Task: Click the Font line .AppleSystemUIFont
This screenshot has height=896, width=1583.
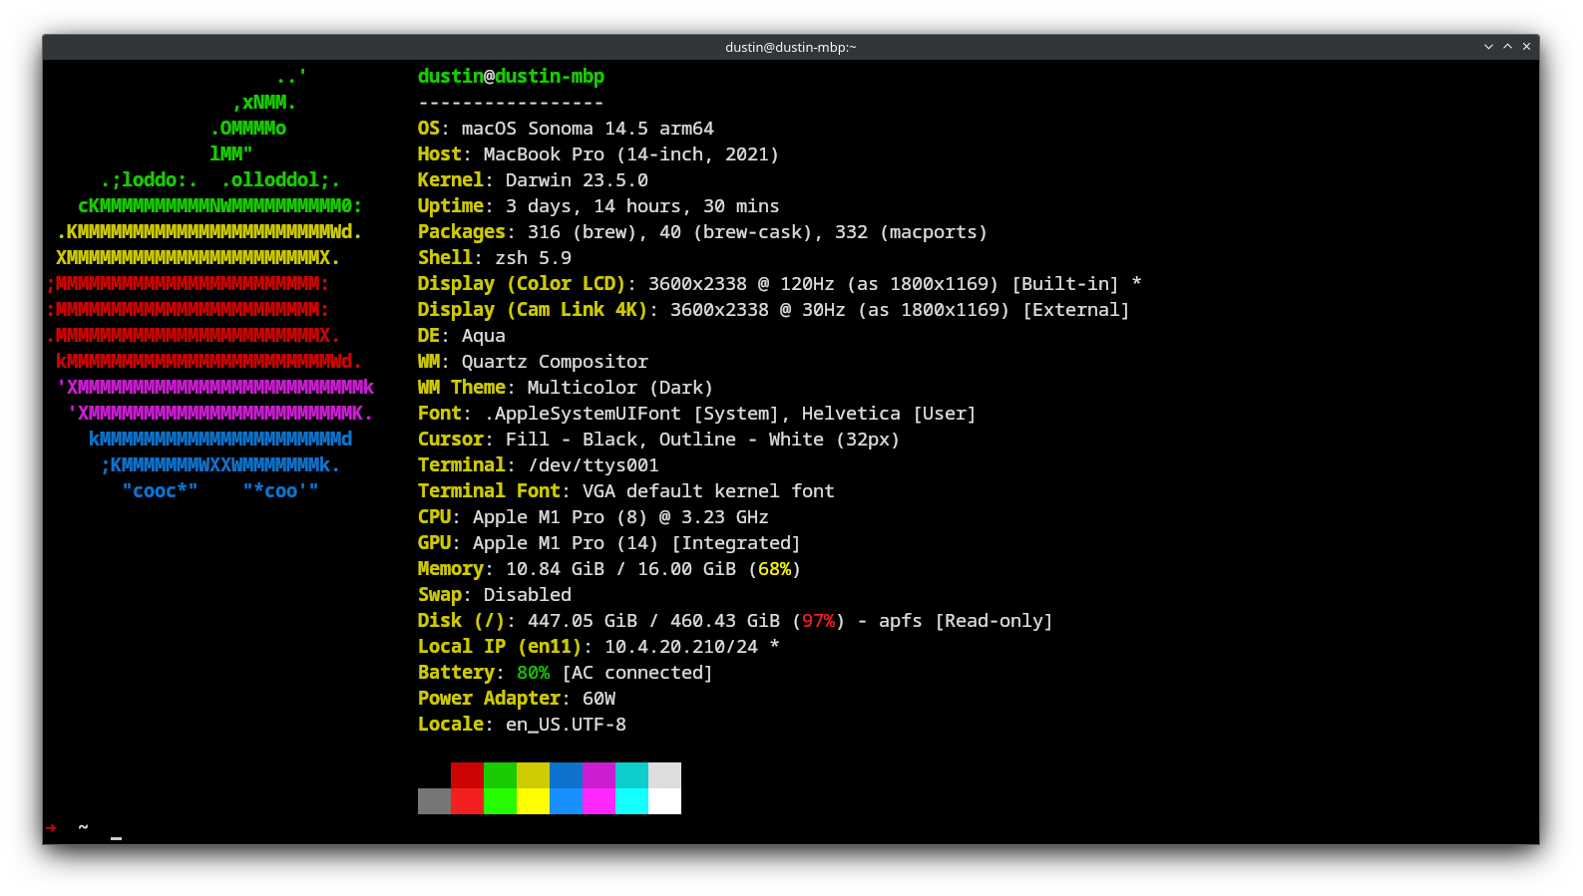Action: (x=697, y=414)
